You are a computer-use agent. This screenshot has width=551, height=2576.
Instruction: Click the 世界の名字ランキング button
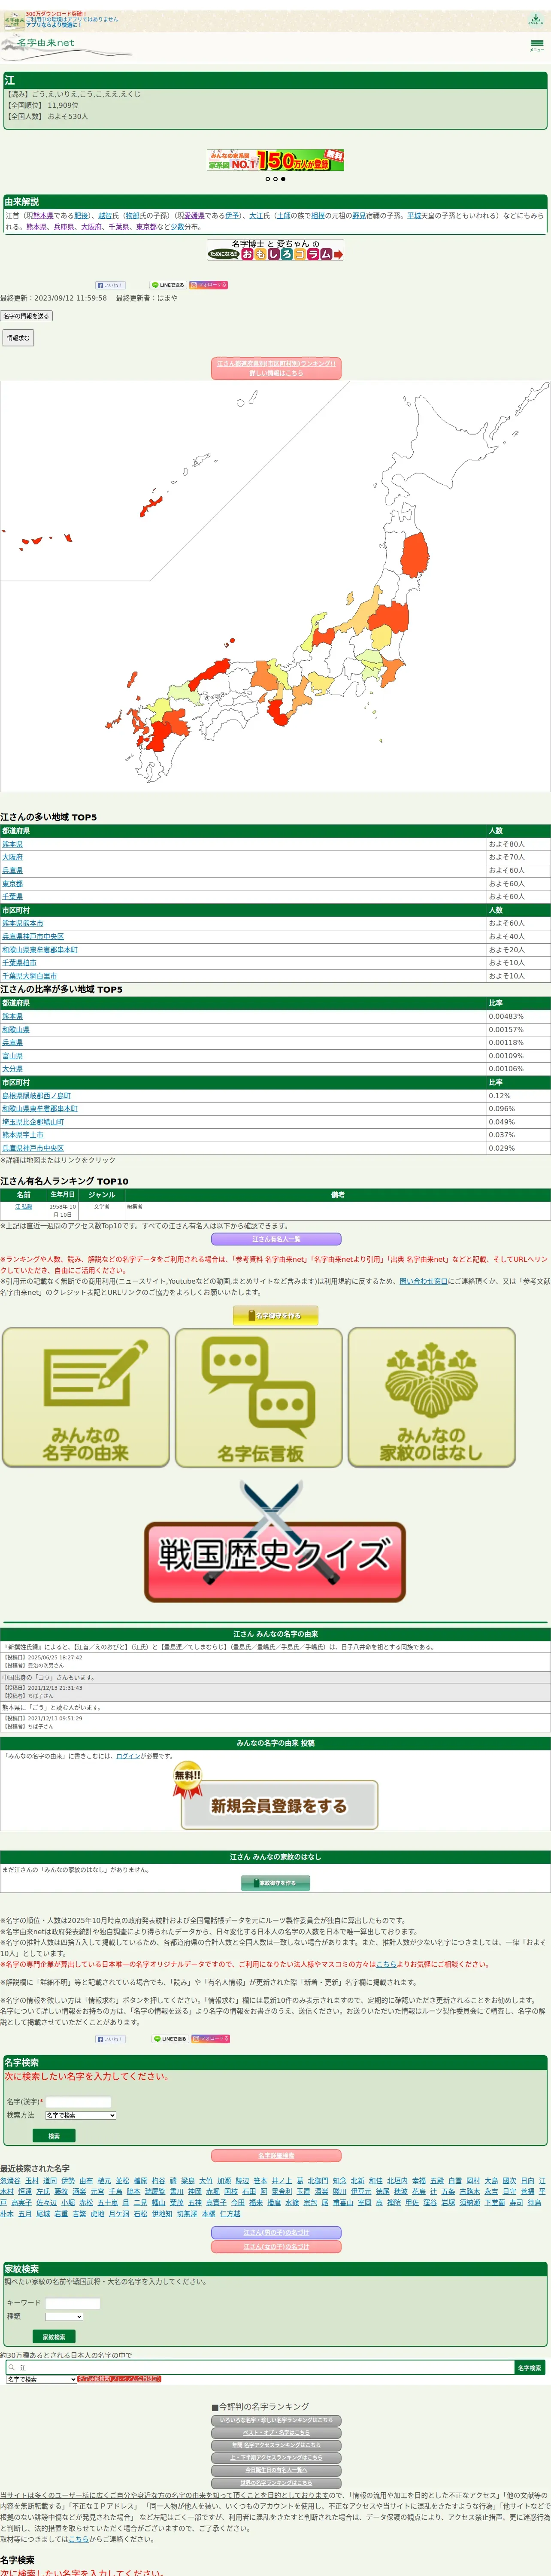[x=275, y=2482]
